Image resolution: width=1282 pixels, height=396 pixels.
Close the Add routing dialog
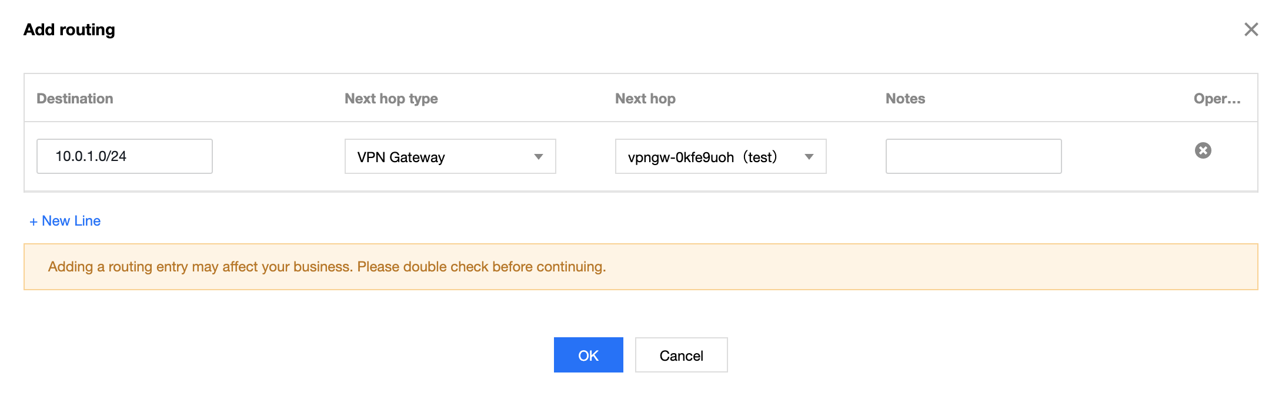point(1251,29)
